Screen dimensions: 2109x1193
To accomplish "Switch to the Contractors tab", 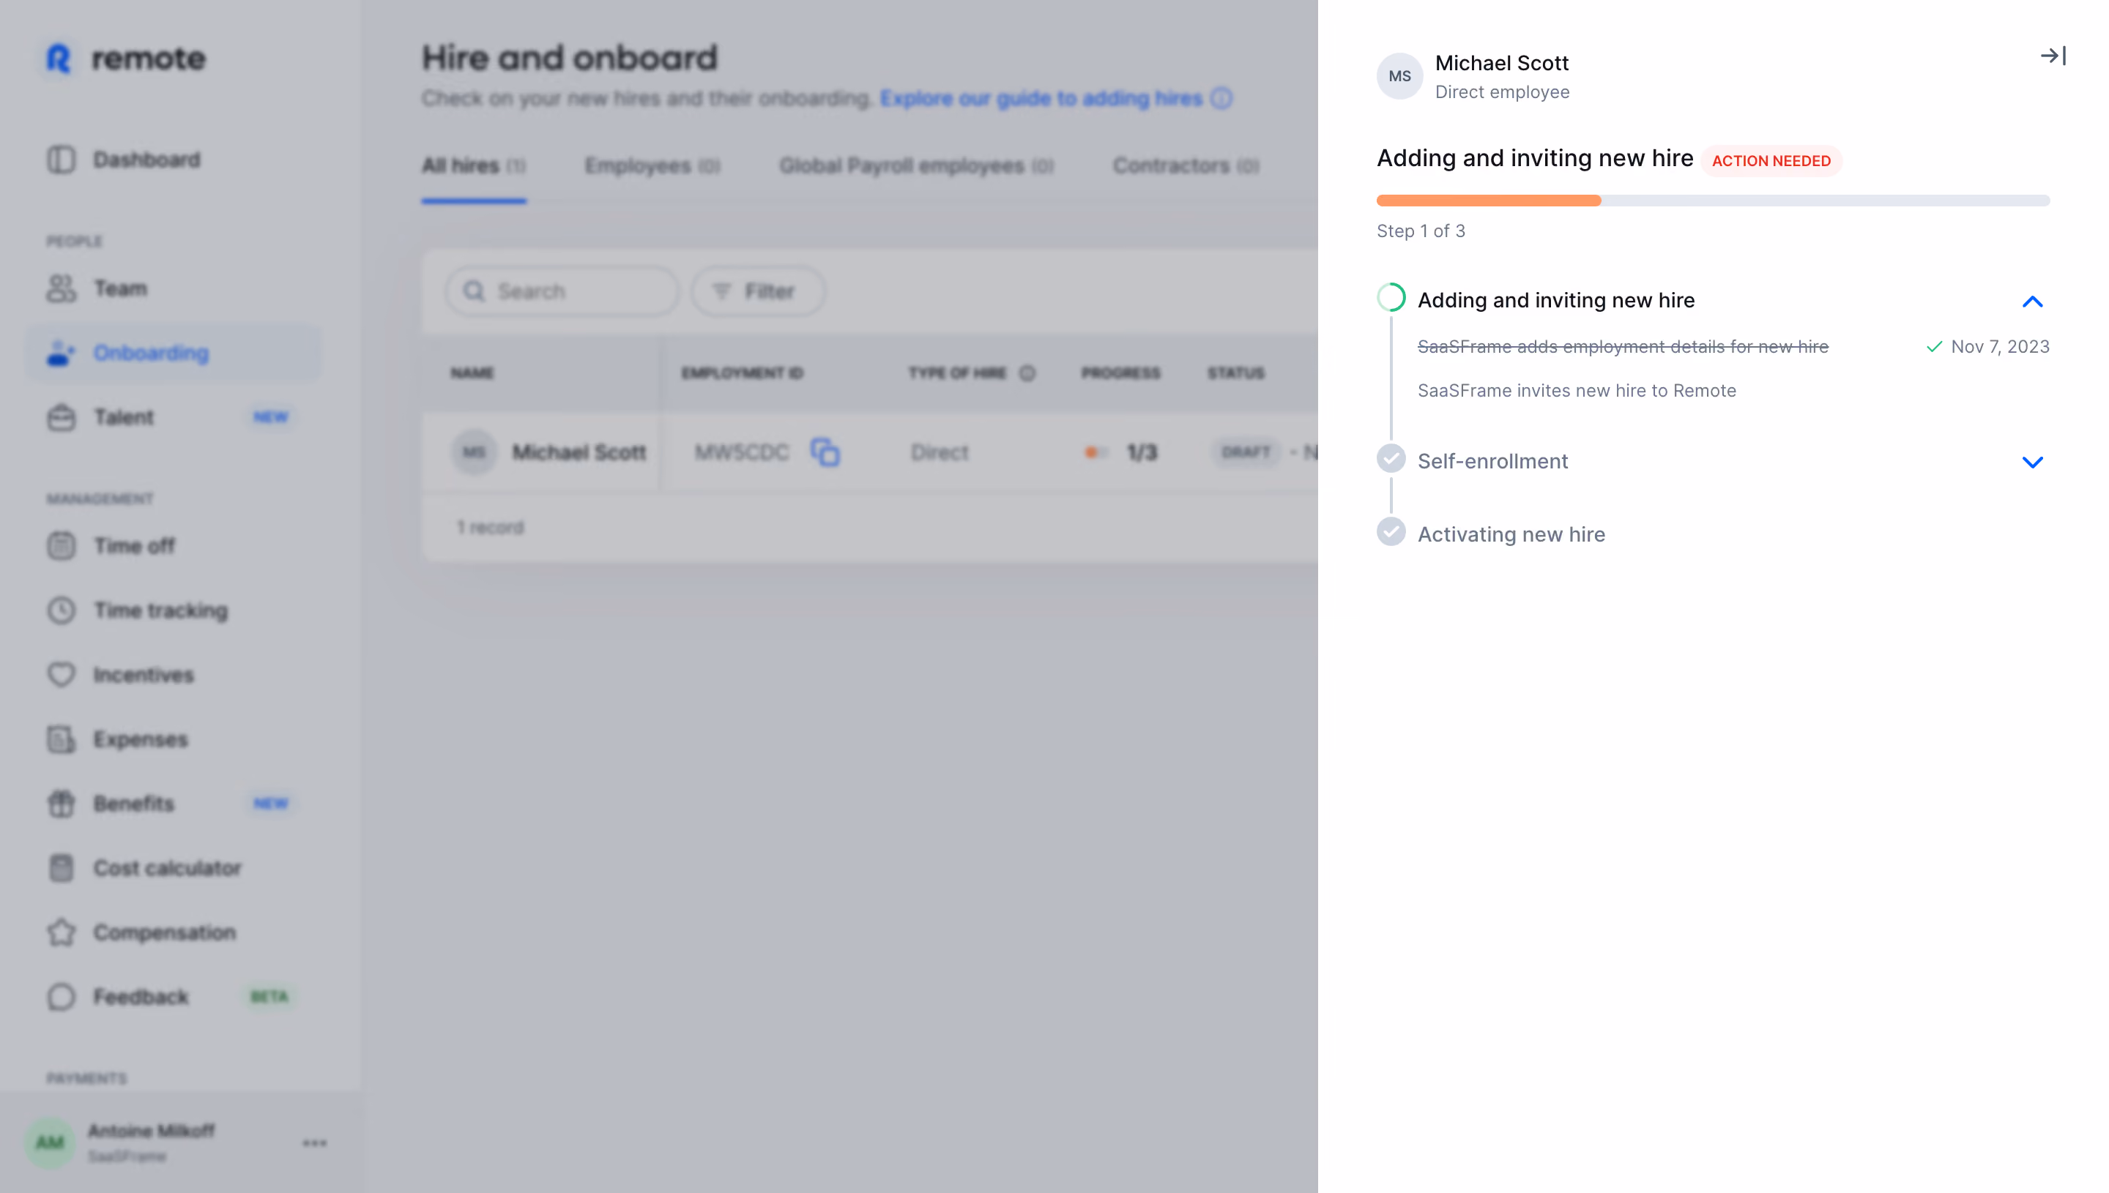I will coord(1186,165).
